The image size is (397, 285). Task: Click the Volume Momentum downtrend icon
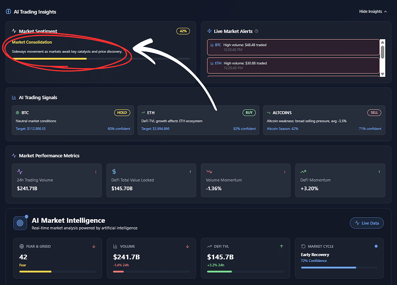click(209, 172)
